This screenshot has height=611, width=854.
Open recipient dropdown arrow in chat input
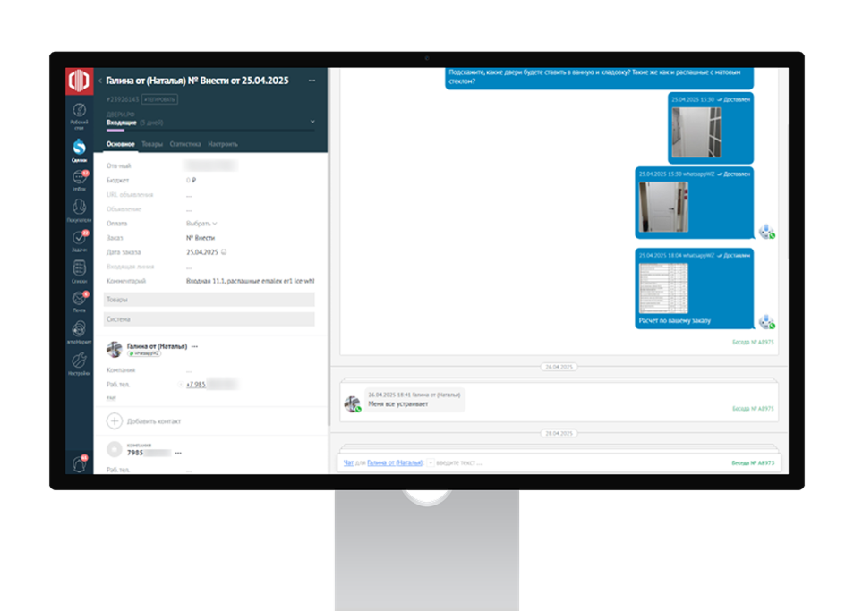[430, 463]
